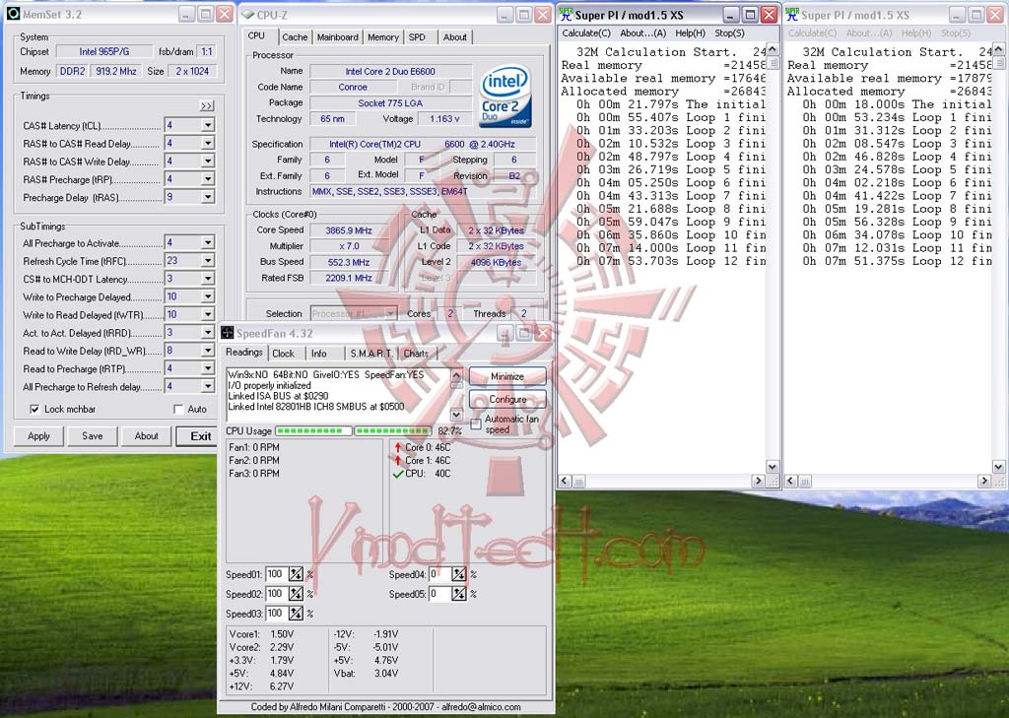Click the Core 0 temperature arrow icon
Image resolution: width=1009 pixels, height=718 pixels.
point(398,447)
